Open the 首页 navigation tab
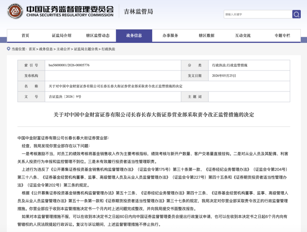Viewport: 307px width, 232px height. coord(25,35)
